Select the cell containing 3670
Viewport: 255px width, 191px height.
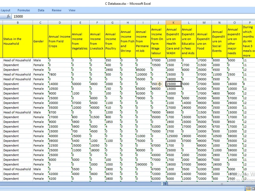click(x=112, y=174)
